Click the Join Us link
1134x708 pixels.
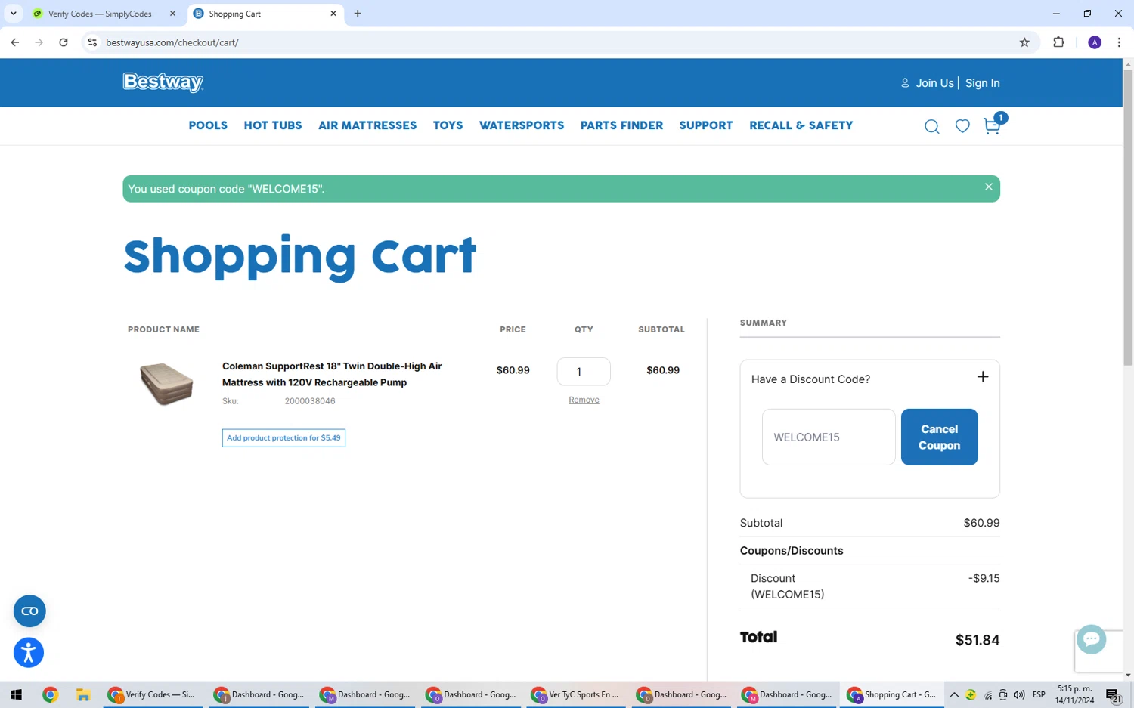(x=934, y=83)
